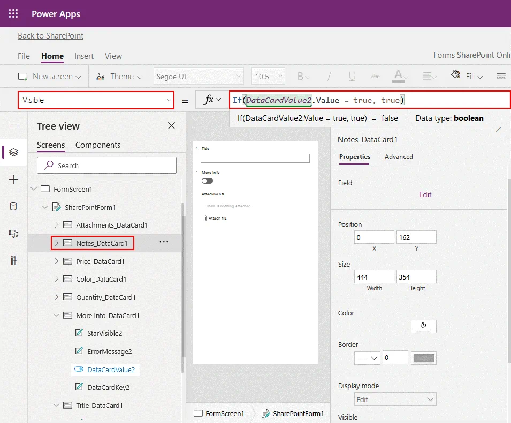Open the Visible property dropdown
Screen dimensions: 511x423
[96, 100]
